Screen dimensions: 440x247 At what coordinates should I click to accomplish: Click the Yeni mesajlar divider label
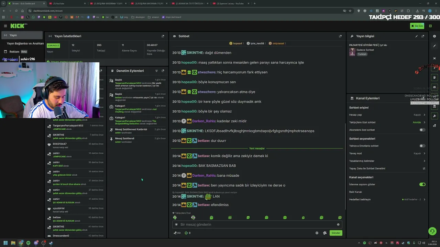[257, 149]
